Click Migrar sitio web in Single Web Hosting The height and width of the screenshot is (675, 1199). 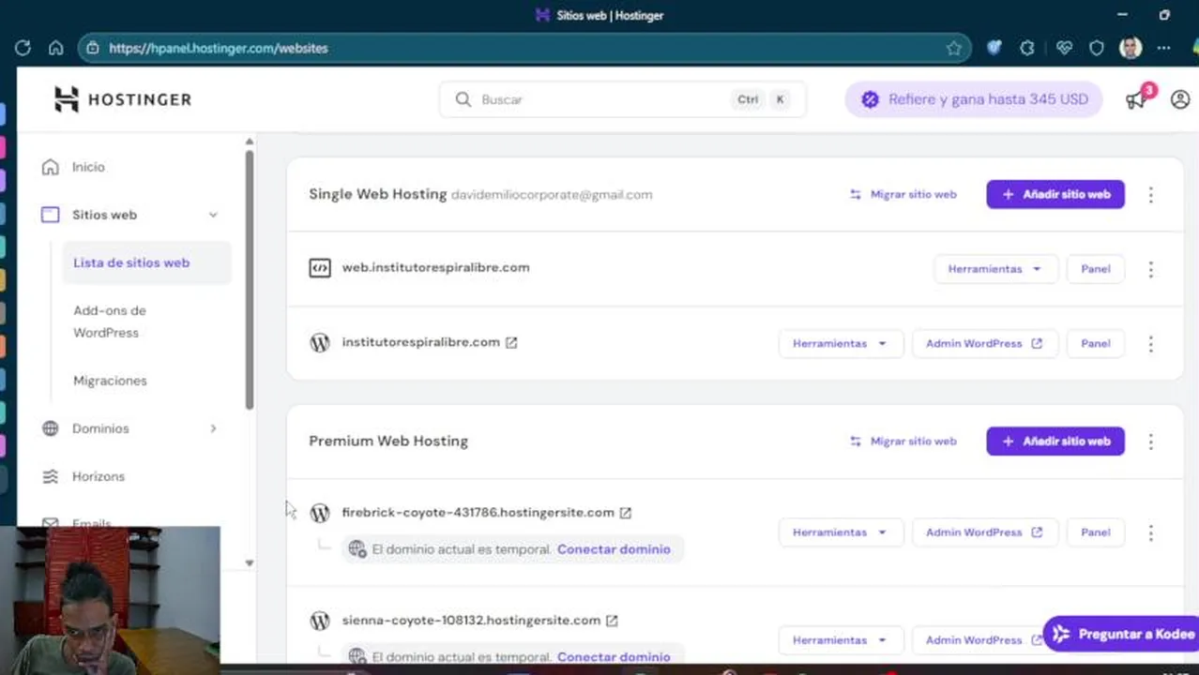coord(903,194)
